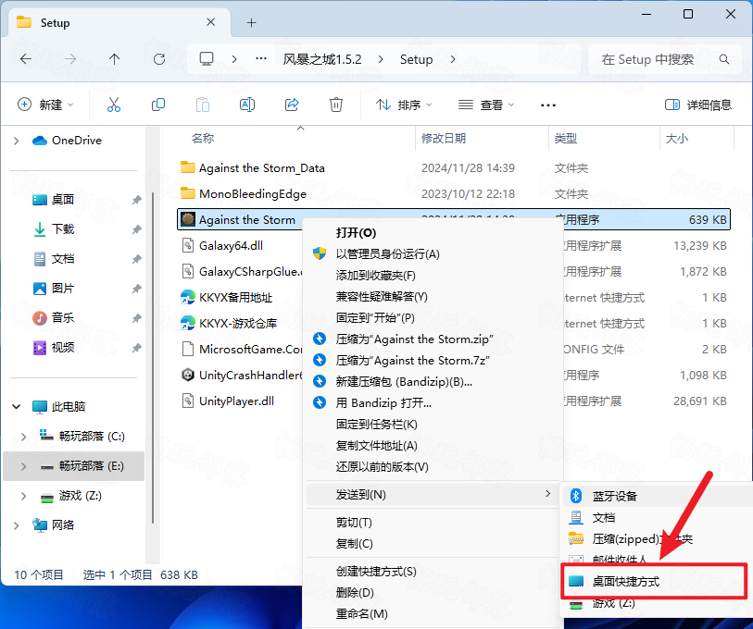Screen dimensions: 753x629
Task: Click the Galaxy64.dll file icon
Action: click(188, 245)
